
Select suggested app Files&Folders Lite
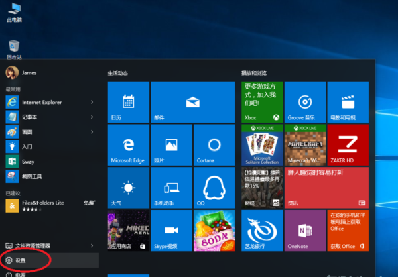pos(51,205)
